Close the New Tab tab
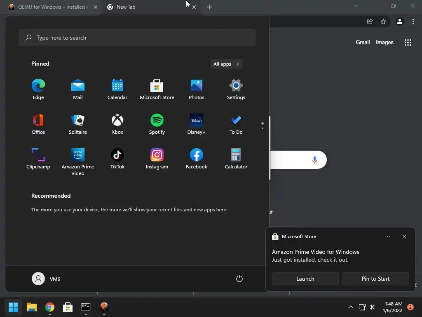Screen dimensions: 422x317 pos(194,7)
